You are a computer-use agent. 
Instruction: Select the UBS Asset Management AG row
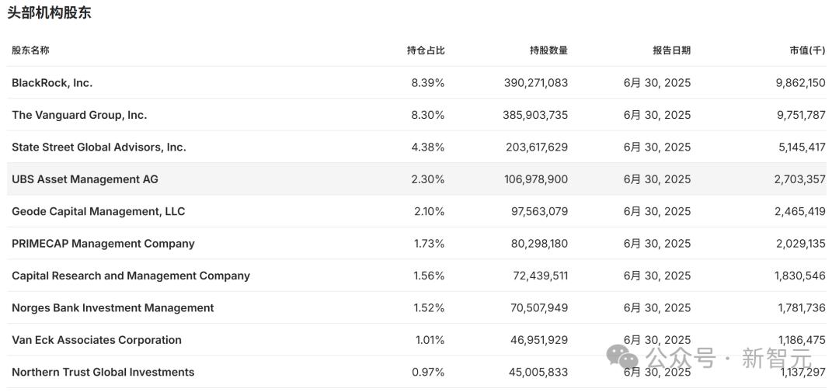pyautogui.click(x=85, y=179)
